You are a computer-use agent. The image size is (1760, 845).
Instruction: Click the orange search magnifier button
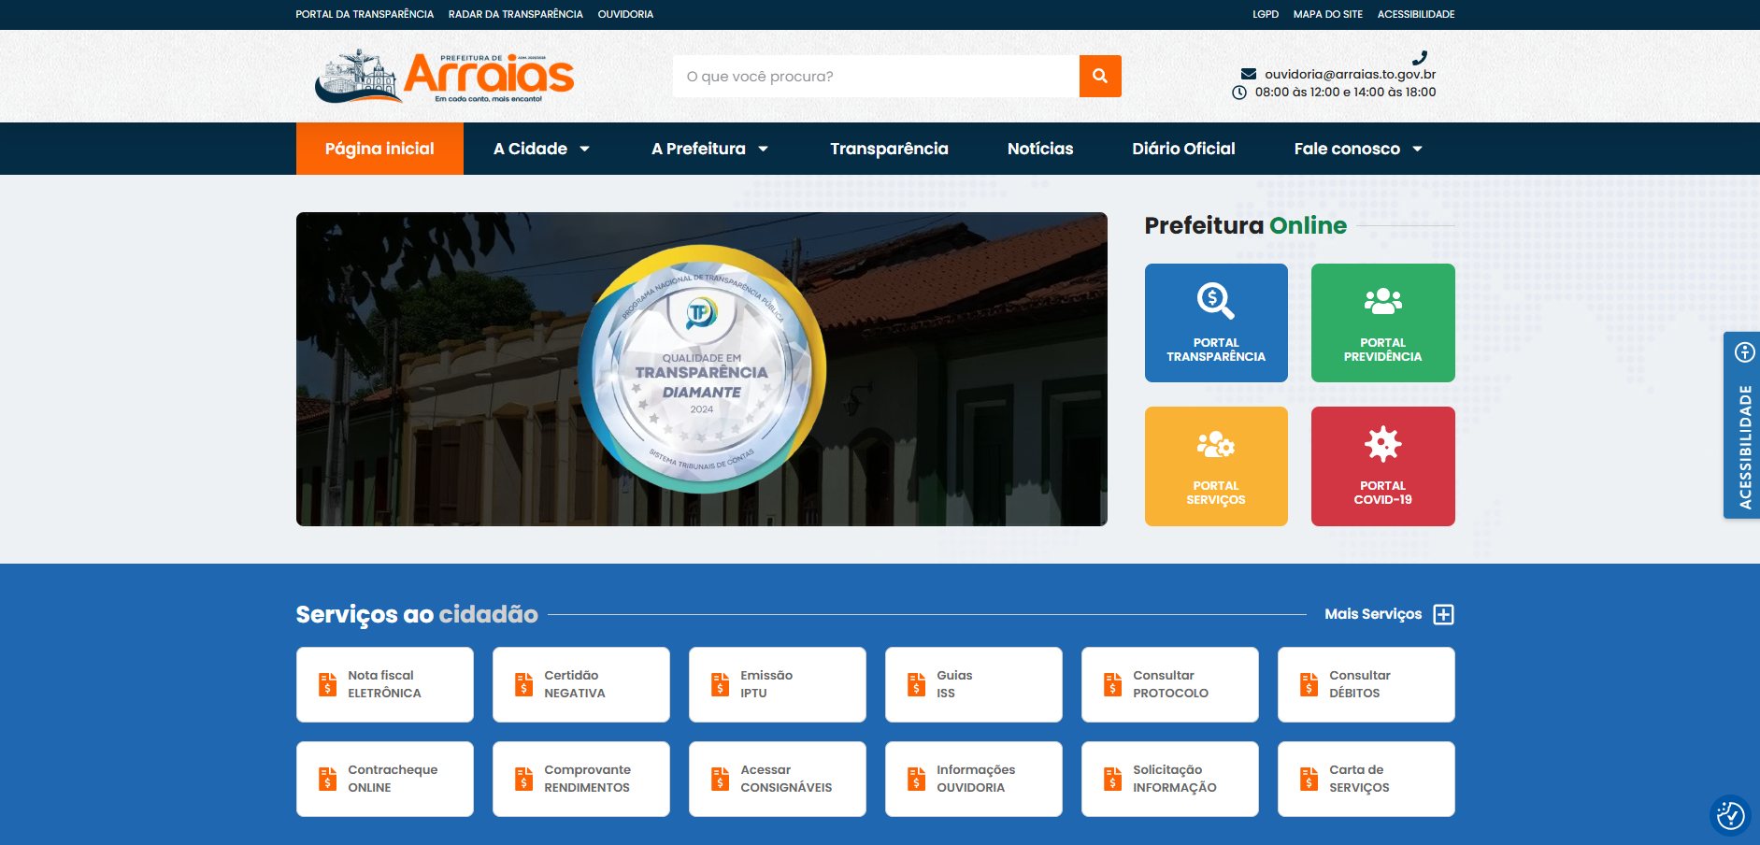click(x=1099, y=77)
